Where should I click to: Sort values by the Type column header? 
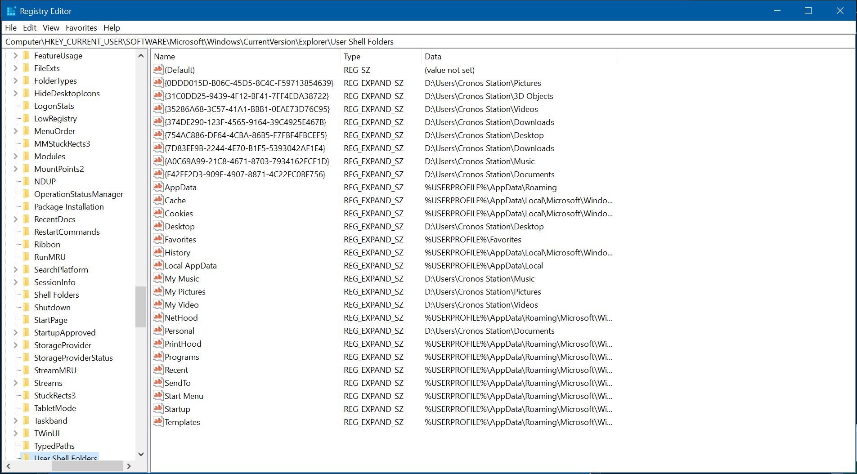[381, 57]
